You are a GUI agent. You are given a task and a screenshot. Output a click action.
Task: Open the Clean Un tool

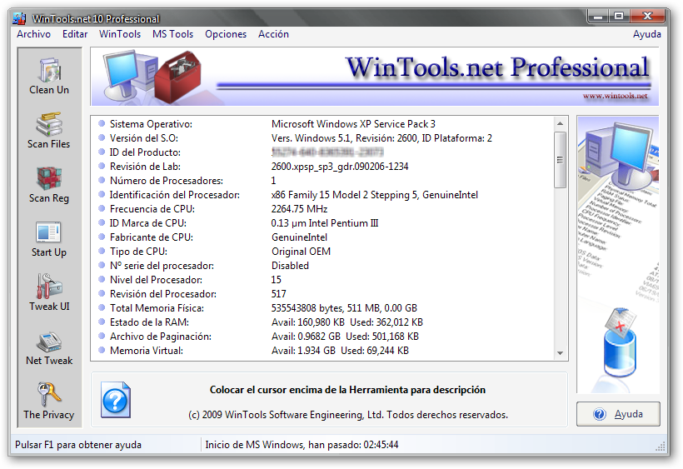[49, 76]
